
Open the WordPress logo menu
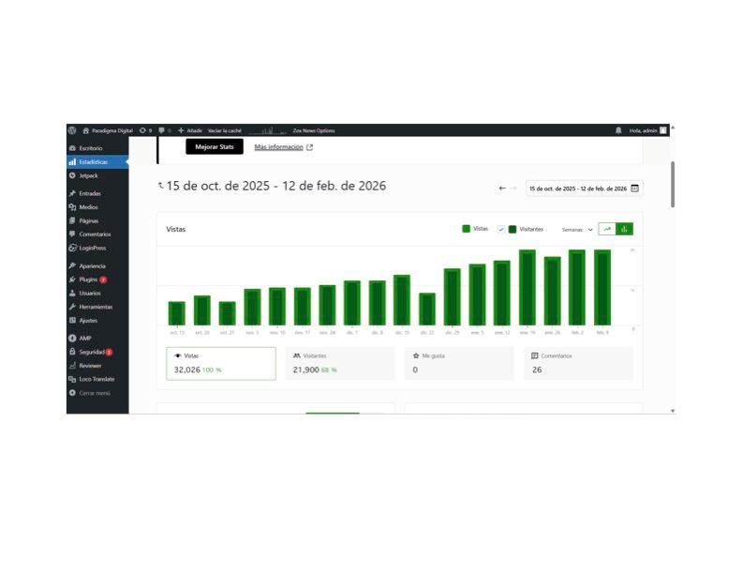72,130
